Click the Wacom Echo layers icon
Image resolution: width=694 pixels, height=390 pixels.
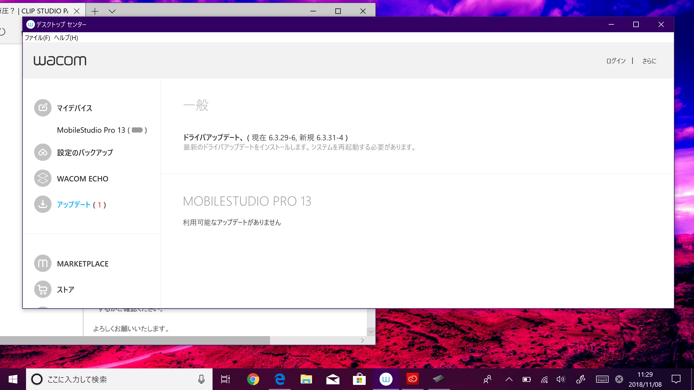pos(43,178)
